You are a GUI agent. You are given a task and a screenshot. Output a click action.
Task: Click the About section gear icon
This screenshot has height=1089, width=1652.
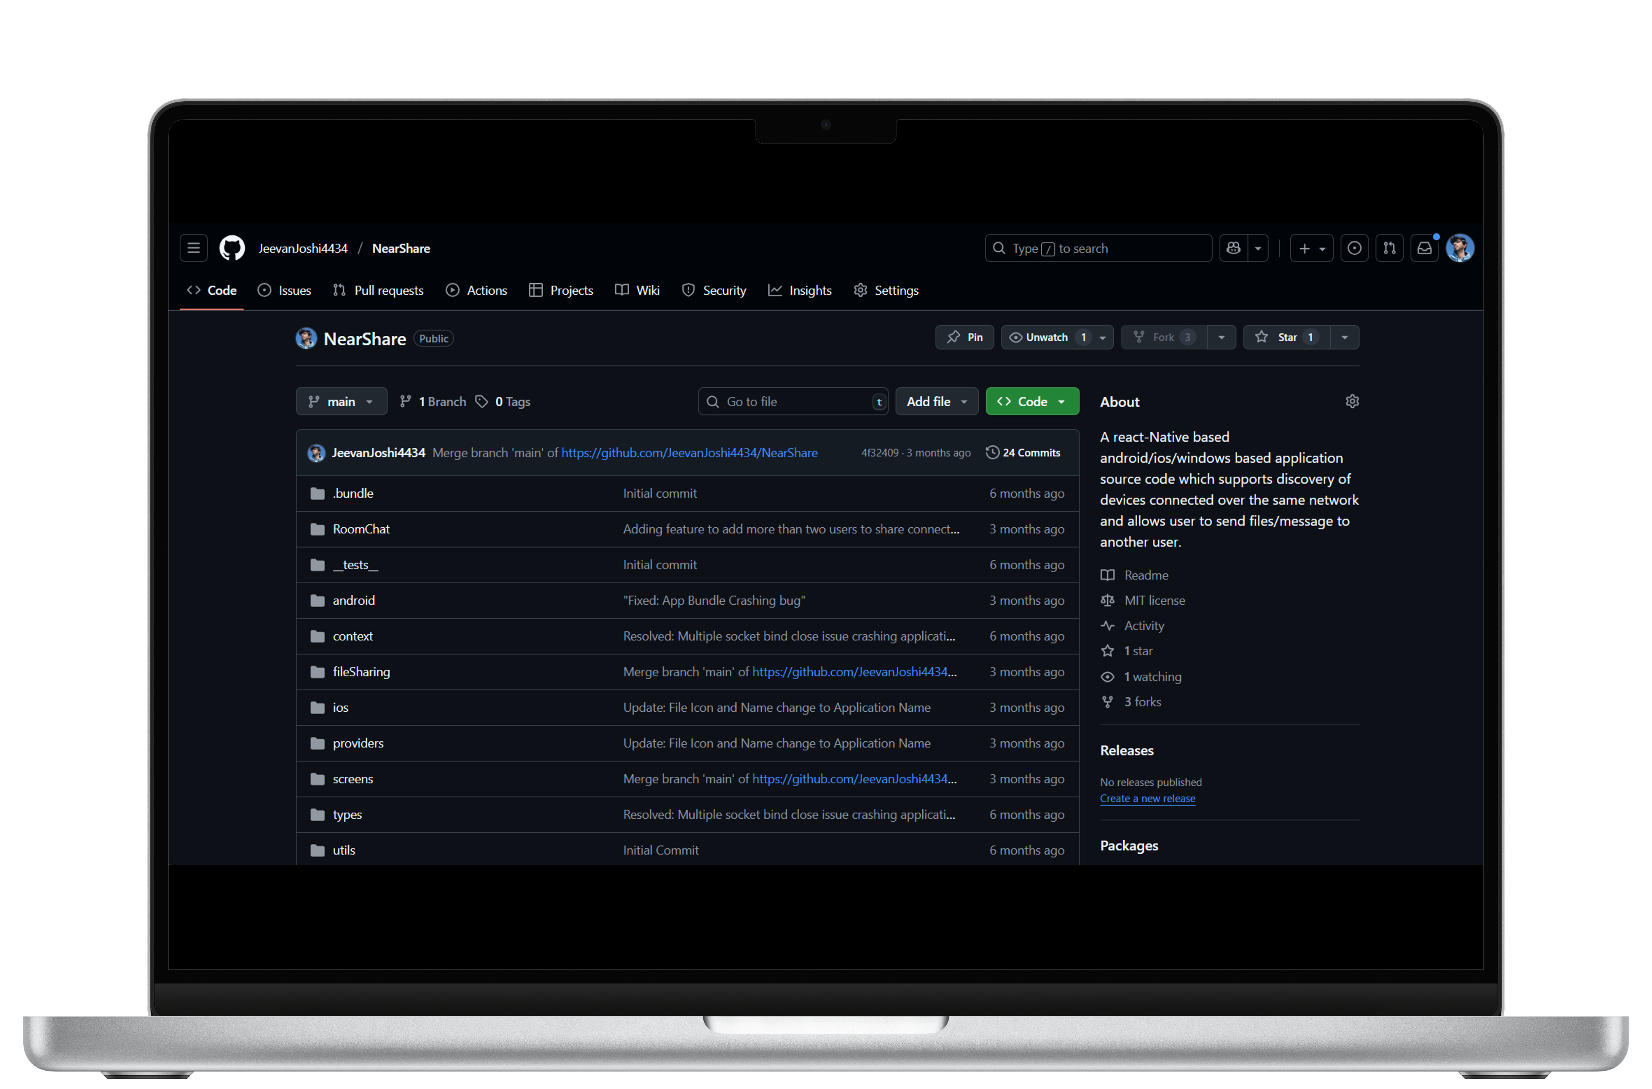click(1352, 401)
